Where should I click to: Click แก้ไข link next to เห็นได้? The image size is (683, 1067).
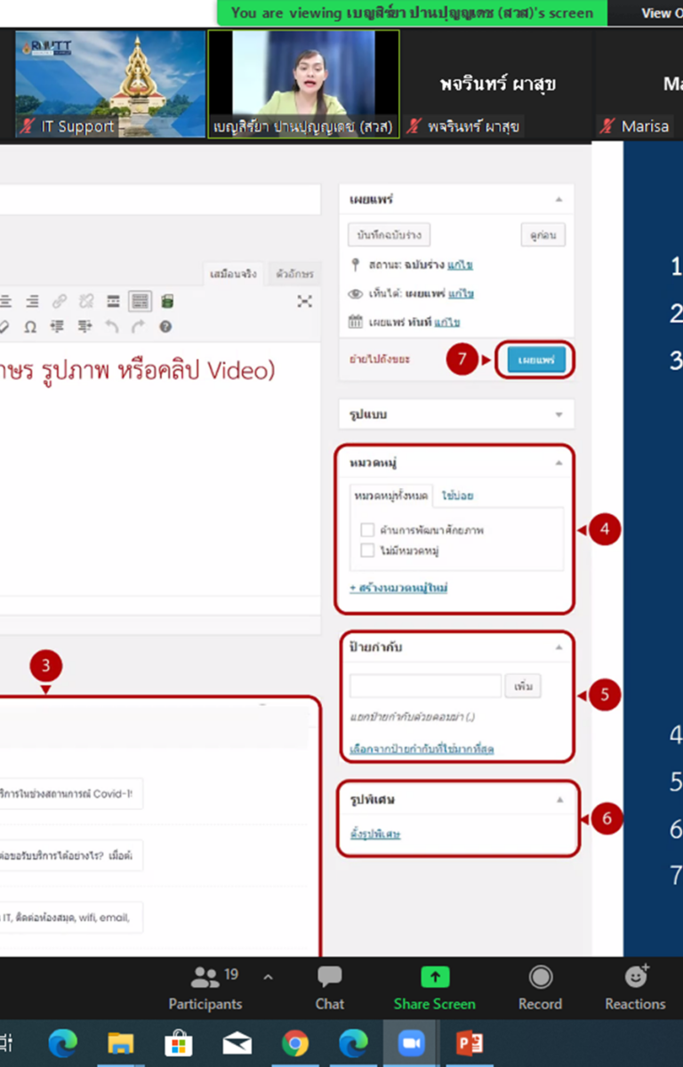pyautogui.click(x=461, y=293)
